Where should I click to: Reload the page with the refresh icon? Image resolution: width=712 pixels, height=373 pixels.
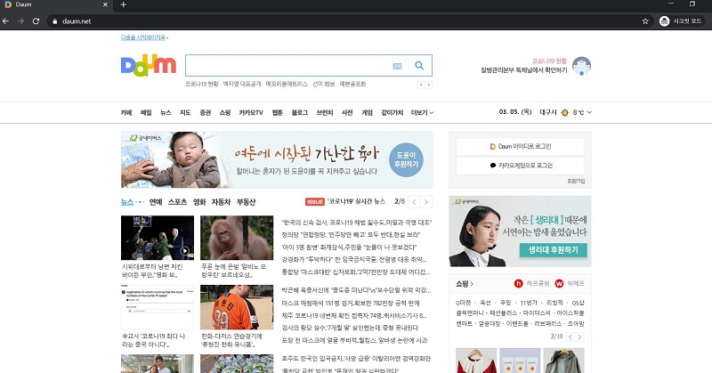click(x=36, y=20)
